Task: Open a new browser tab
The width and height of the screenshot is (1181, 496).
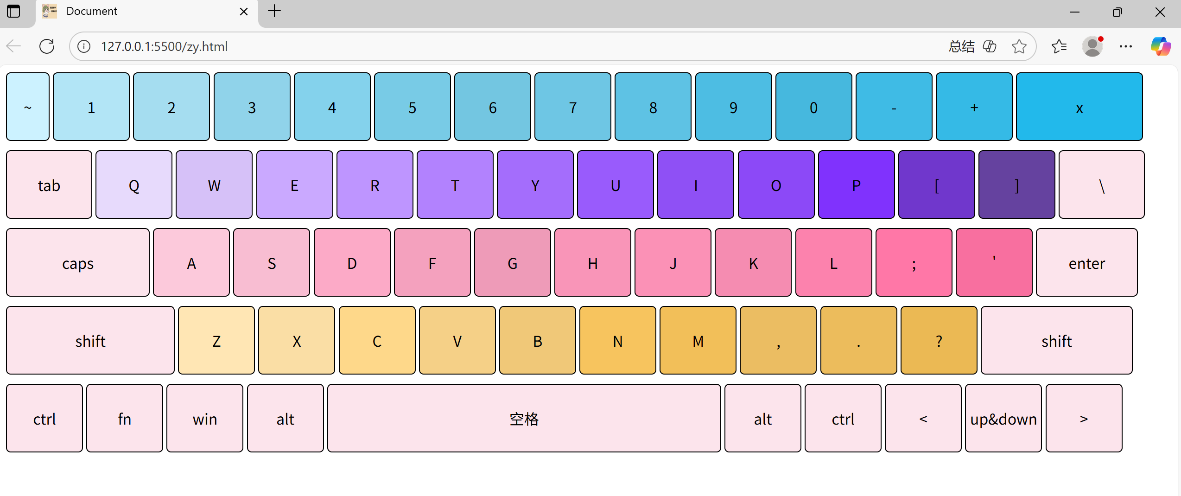Action: pos(274,11)
